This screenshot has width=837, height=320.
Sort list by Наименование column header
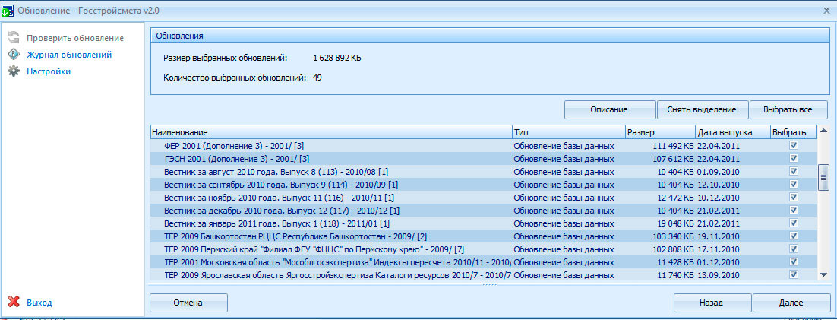pyautogui.click(x=330, y=132)
